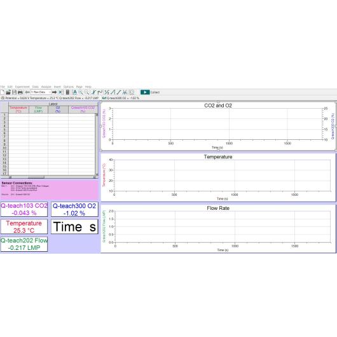Click row 1 header in the data table
The image size is (337, 337).
point(4,115)
